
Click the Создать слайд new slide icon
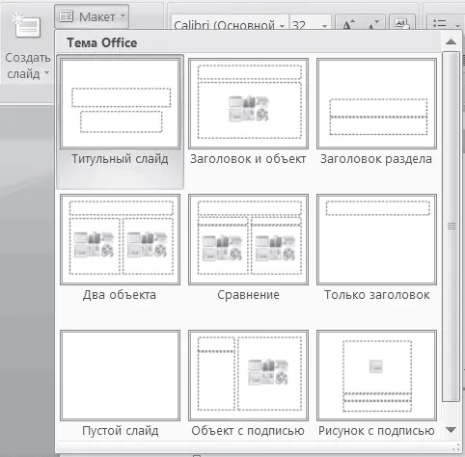point(27,26)
